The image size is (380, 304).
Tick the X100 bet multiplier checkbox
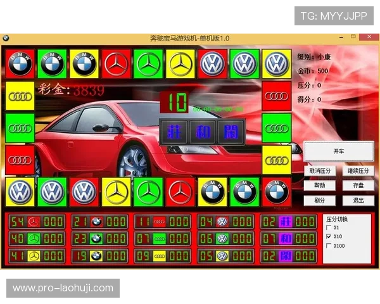coord(328,245)
